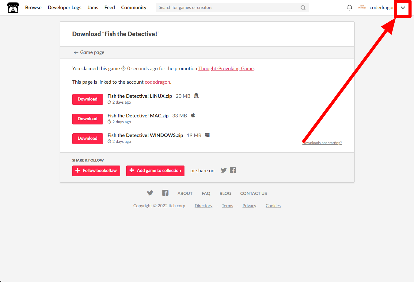Viewport: 414px width, 282px height.
Task: Open the Community section
Action: click(x=134, y=8)
